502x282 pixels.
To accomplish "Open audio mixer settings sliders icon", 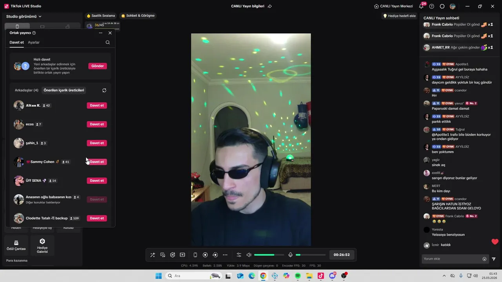I will click(239, 255).
